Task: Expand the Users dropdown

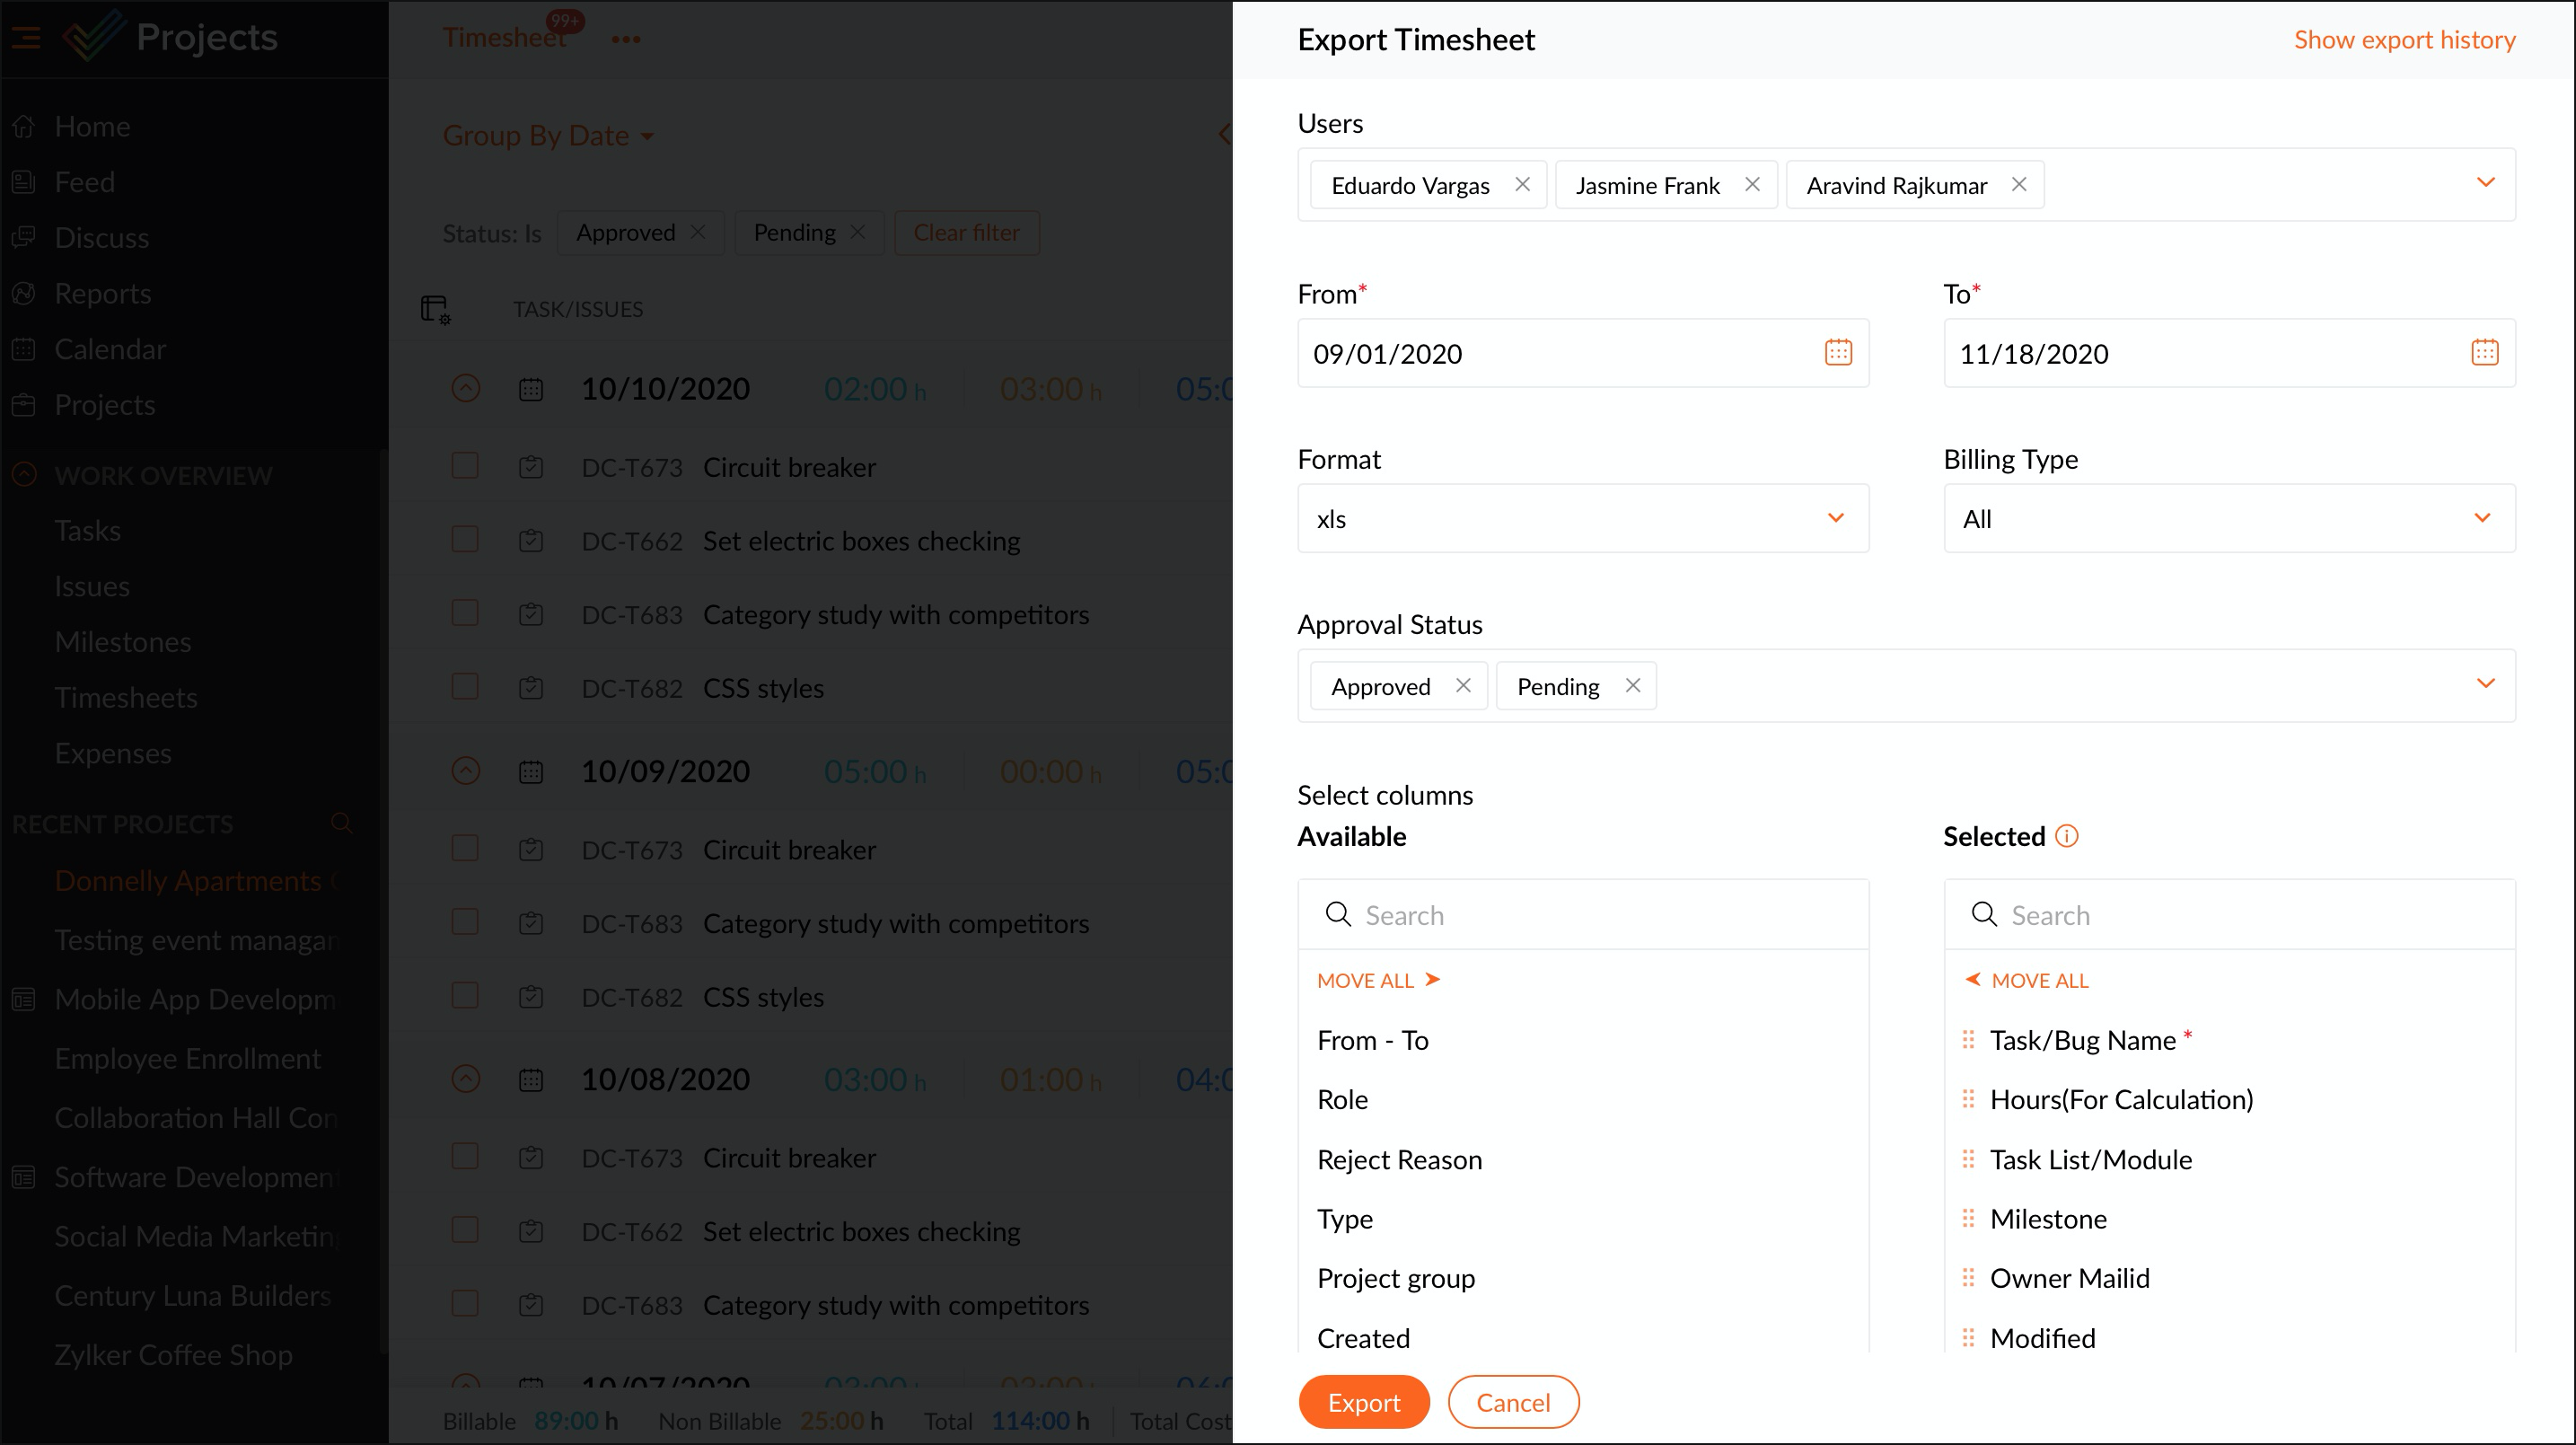Action: [2485, 183]
